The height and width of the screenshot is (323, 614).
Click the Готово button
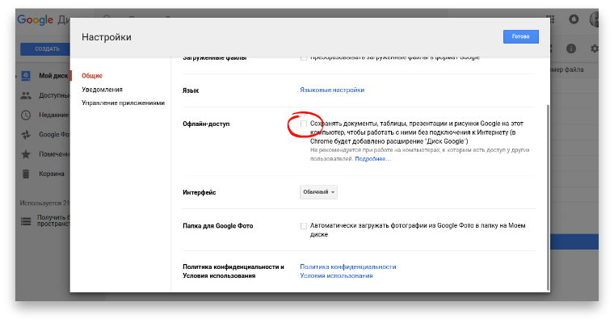521,36
